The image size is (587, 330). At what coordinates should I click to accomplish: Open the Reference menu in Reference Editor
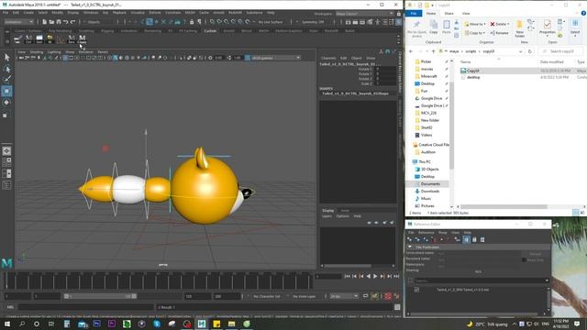(x=426, y=233)
